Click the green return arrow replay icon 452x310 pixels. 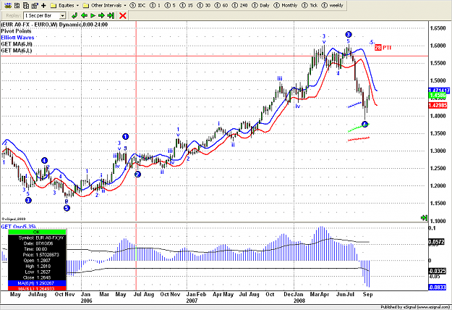(74, 16)
